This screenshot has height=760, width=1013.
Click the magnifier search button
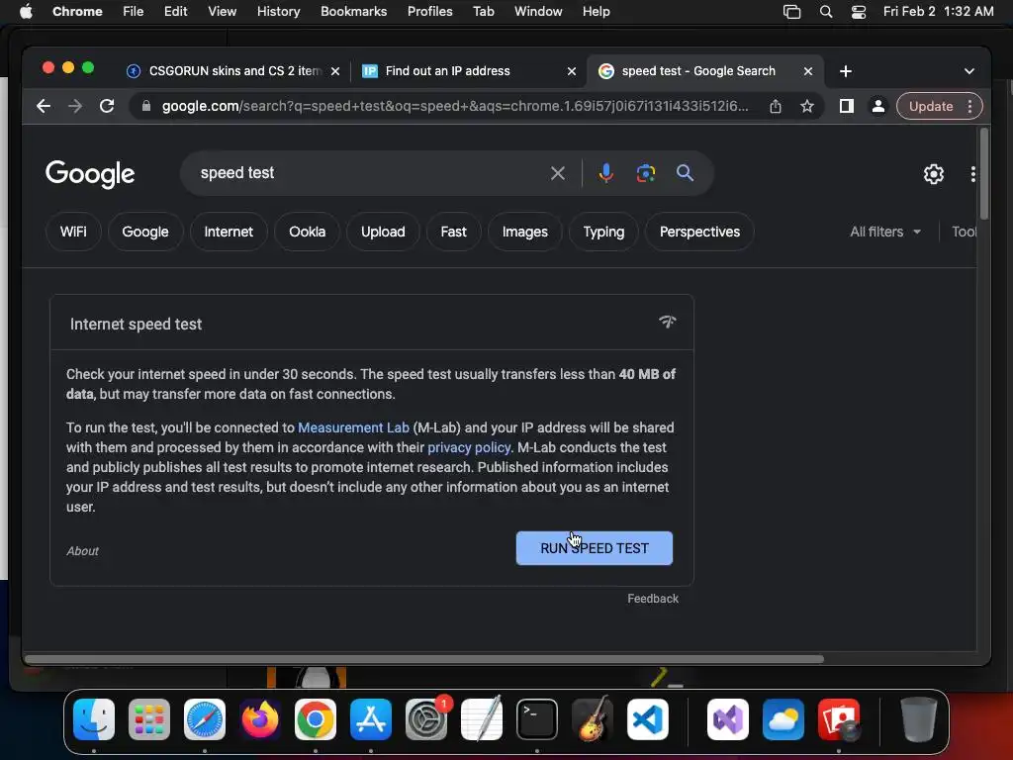(685, 173)
